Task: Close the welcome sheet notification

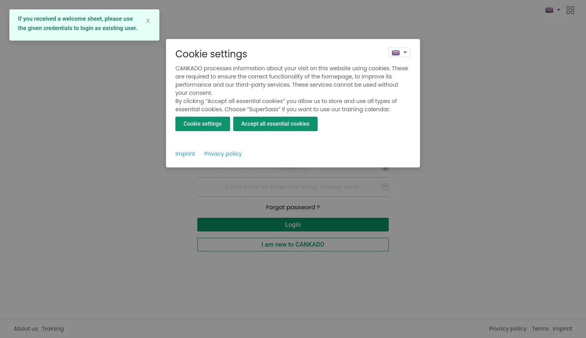Action: (148, 21)
